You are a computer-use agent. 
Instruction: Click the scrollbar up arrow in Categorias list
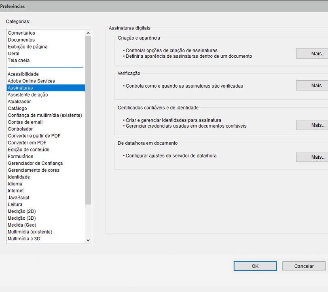(88, 32)
